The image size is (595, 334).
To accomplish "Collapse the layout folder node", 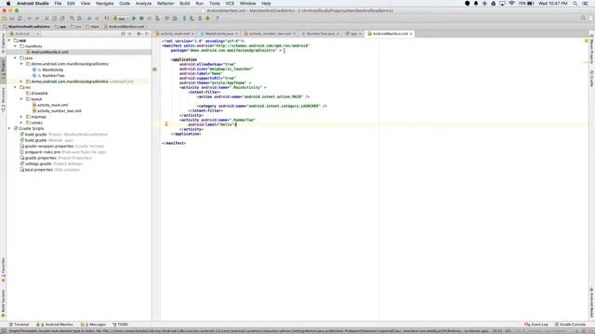I will point(21,99).
